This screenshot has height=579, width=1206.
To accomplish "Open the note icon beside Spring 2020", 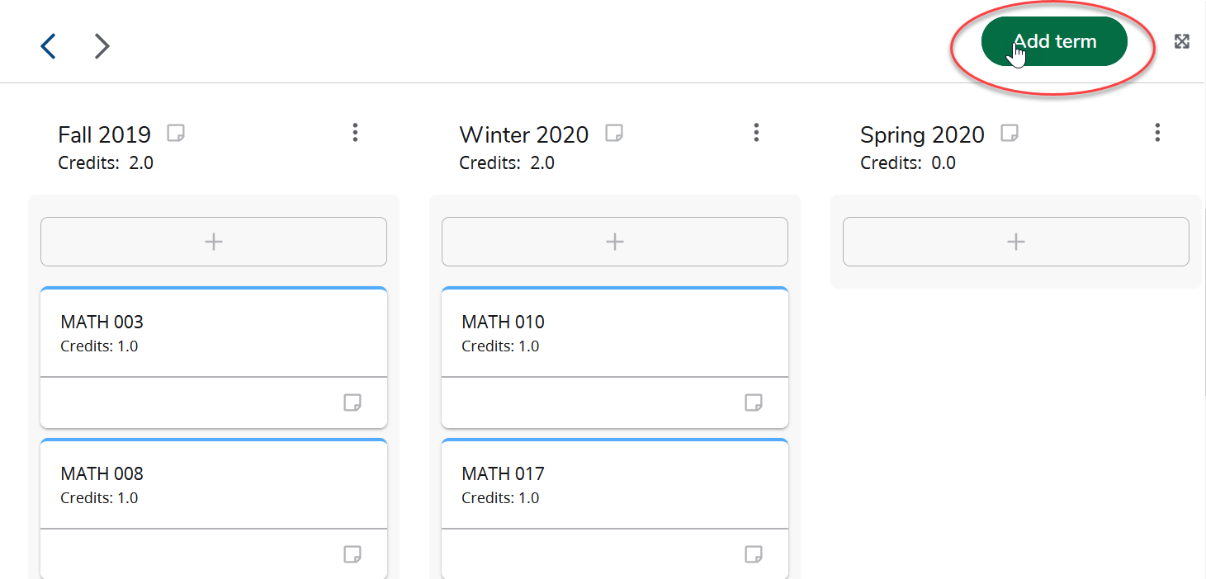I will [x=1009, y=133].
